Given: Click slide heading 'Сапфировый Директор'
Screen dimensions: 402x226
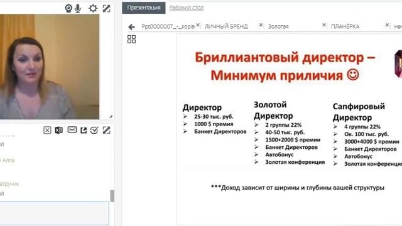Looking at the screenshot, I should click(x=359, y=112).
